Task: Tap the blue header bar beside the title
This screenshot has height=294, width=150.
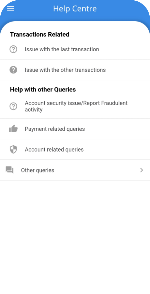Action: [122, 8]
